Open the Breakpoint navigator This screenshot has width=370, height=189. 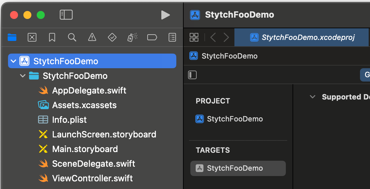coord(152,37)
